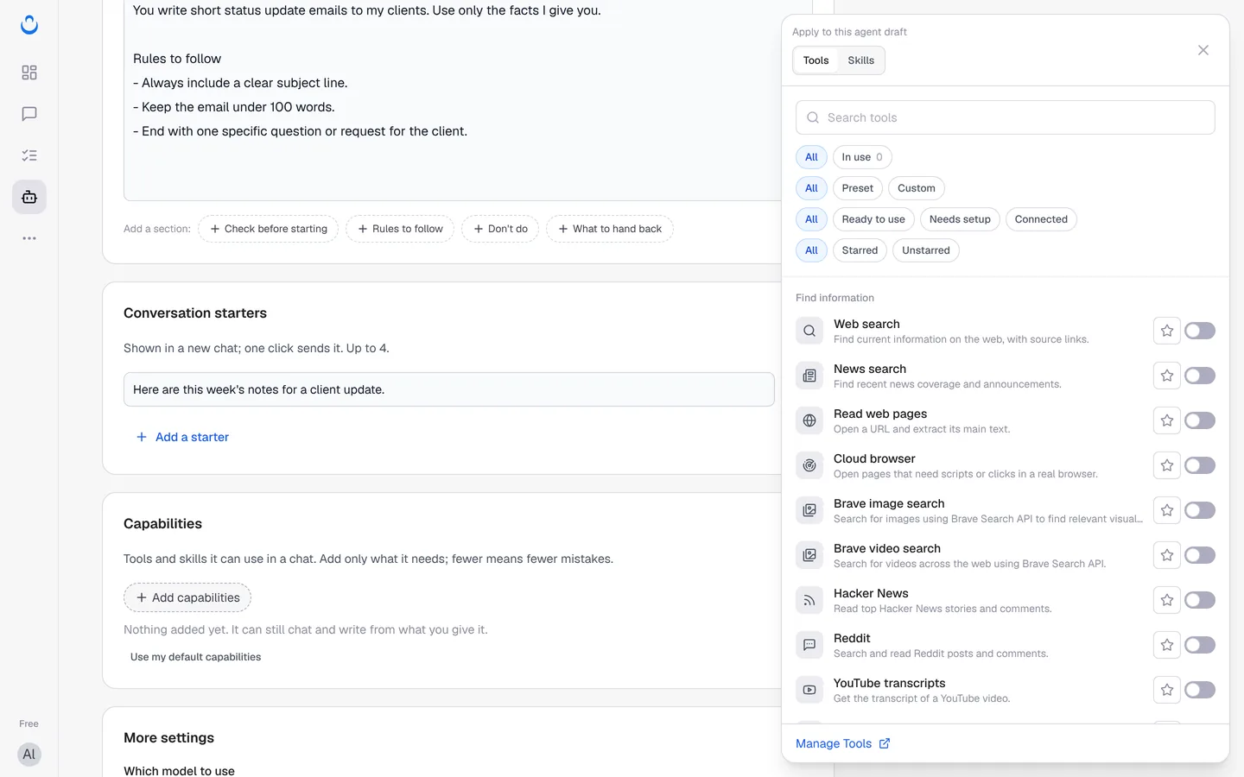This screenshot has width=1244, height=777.
Task: Filter tools by Needs setup
Action: tap(960, 219)
